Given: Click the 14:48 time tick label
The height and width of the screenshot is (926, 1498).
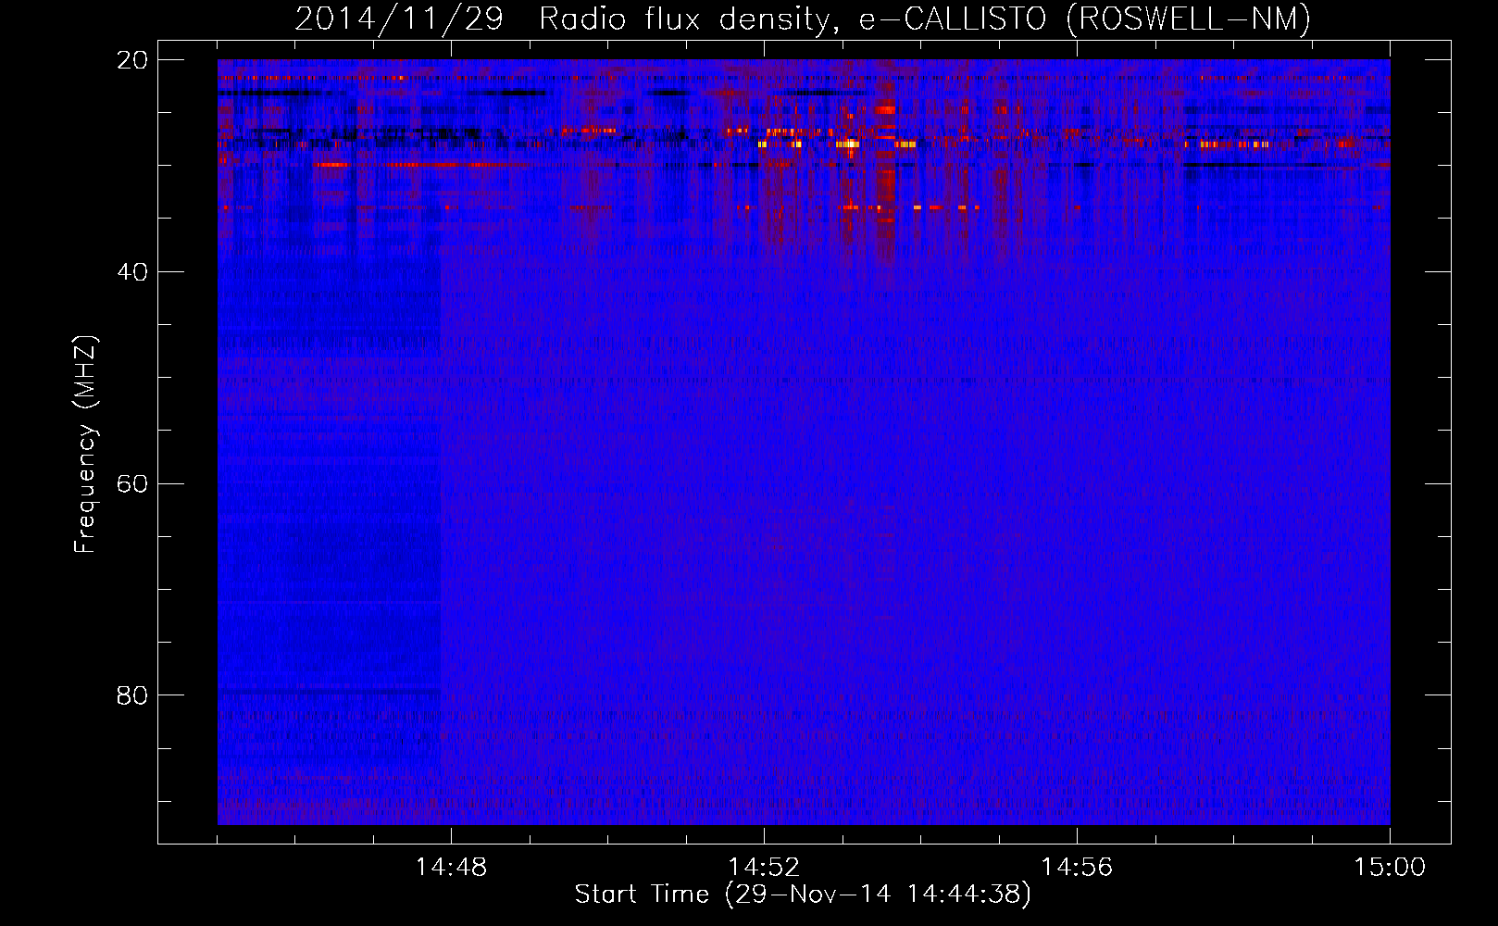Looking at the screenshot, I should [x=451, y=868].
